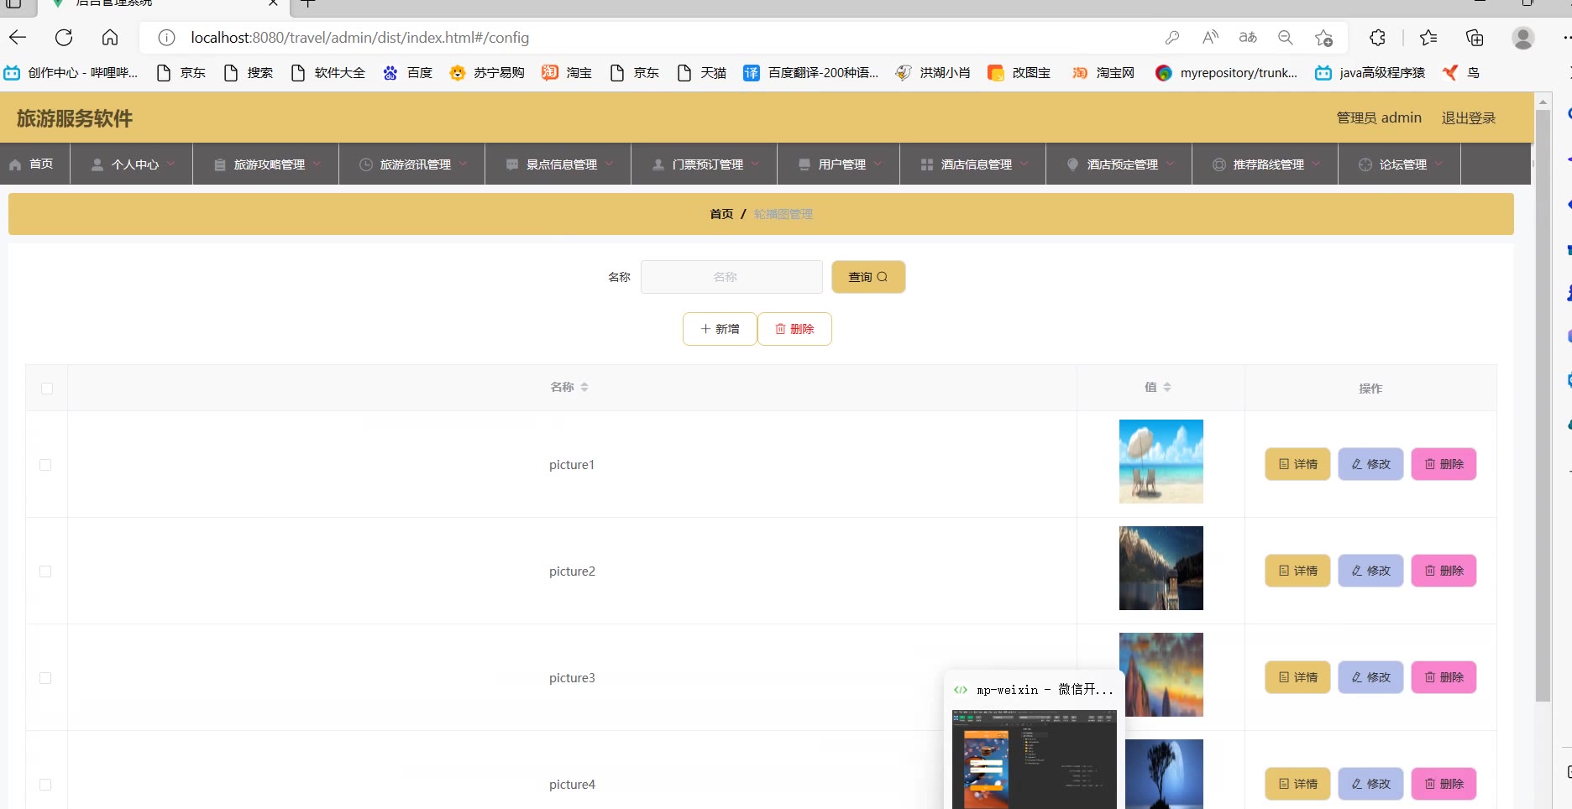Check the picture4 row checkbox
Image resolution: width=1572 pixels, height=809 pixels.
point(45,785)
